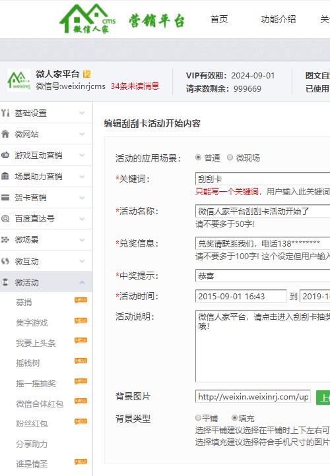Open the 粉丝红包 submenu item

(32, 424)
